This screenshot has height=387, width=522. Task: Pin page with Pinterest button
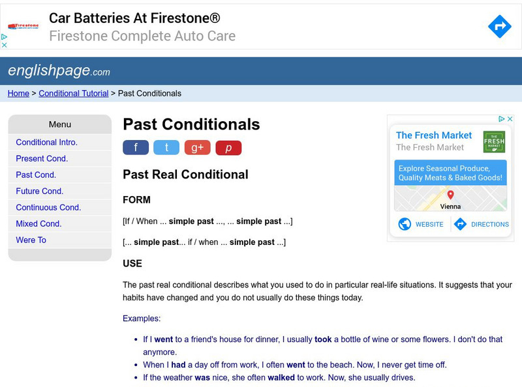point(228,148)
